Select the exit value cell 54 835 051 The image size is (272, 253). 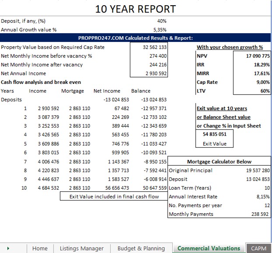(x=215, y=134)
